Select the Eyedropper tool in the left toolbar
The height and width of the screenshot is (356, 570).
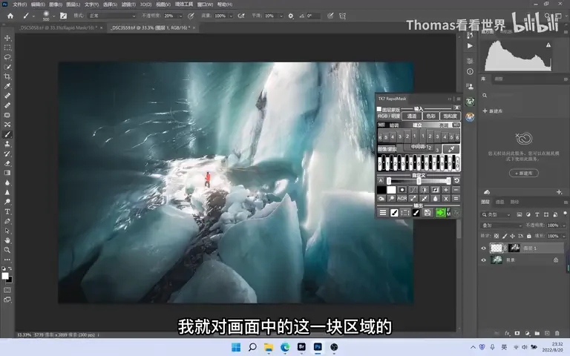(x=7, y=87)
